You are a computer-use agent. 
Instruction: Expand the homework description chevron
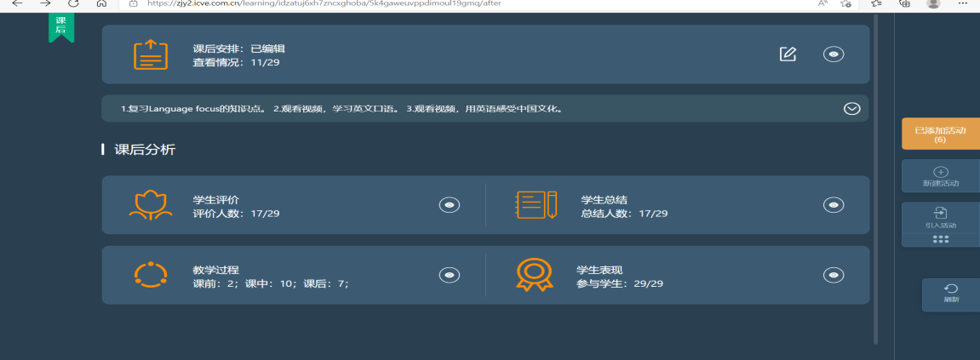click(852, 109)
